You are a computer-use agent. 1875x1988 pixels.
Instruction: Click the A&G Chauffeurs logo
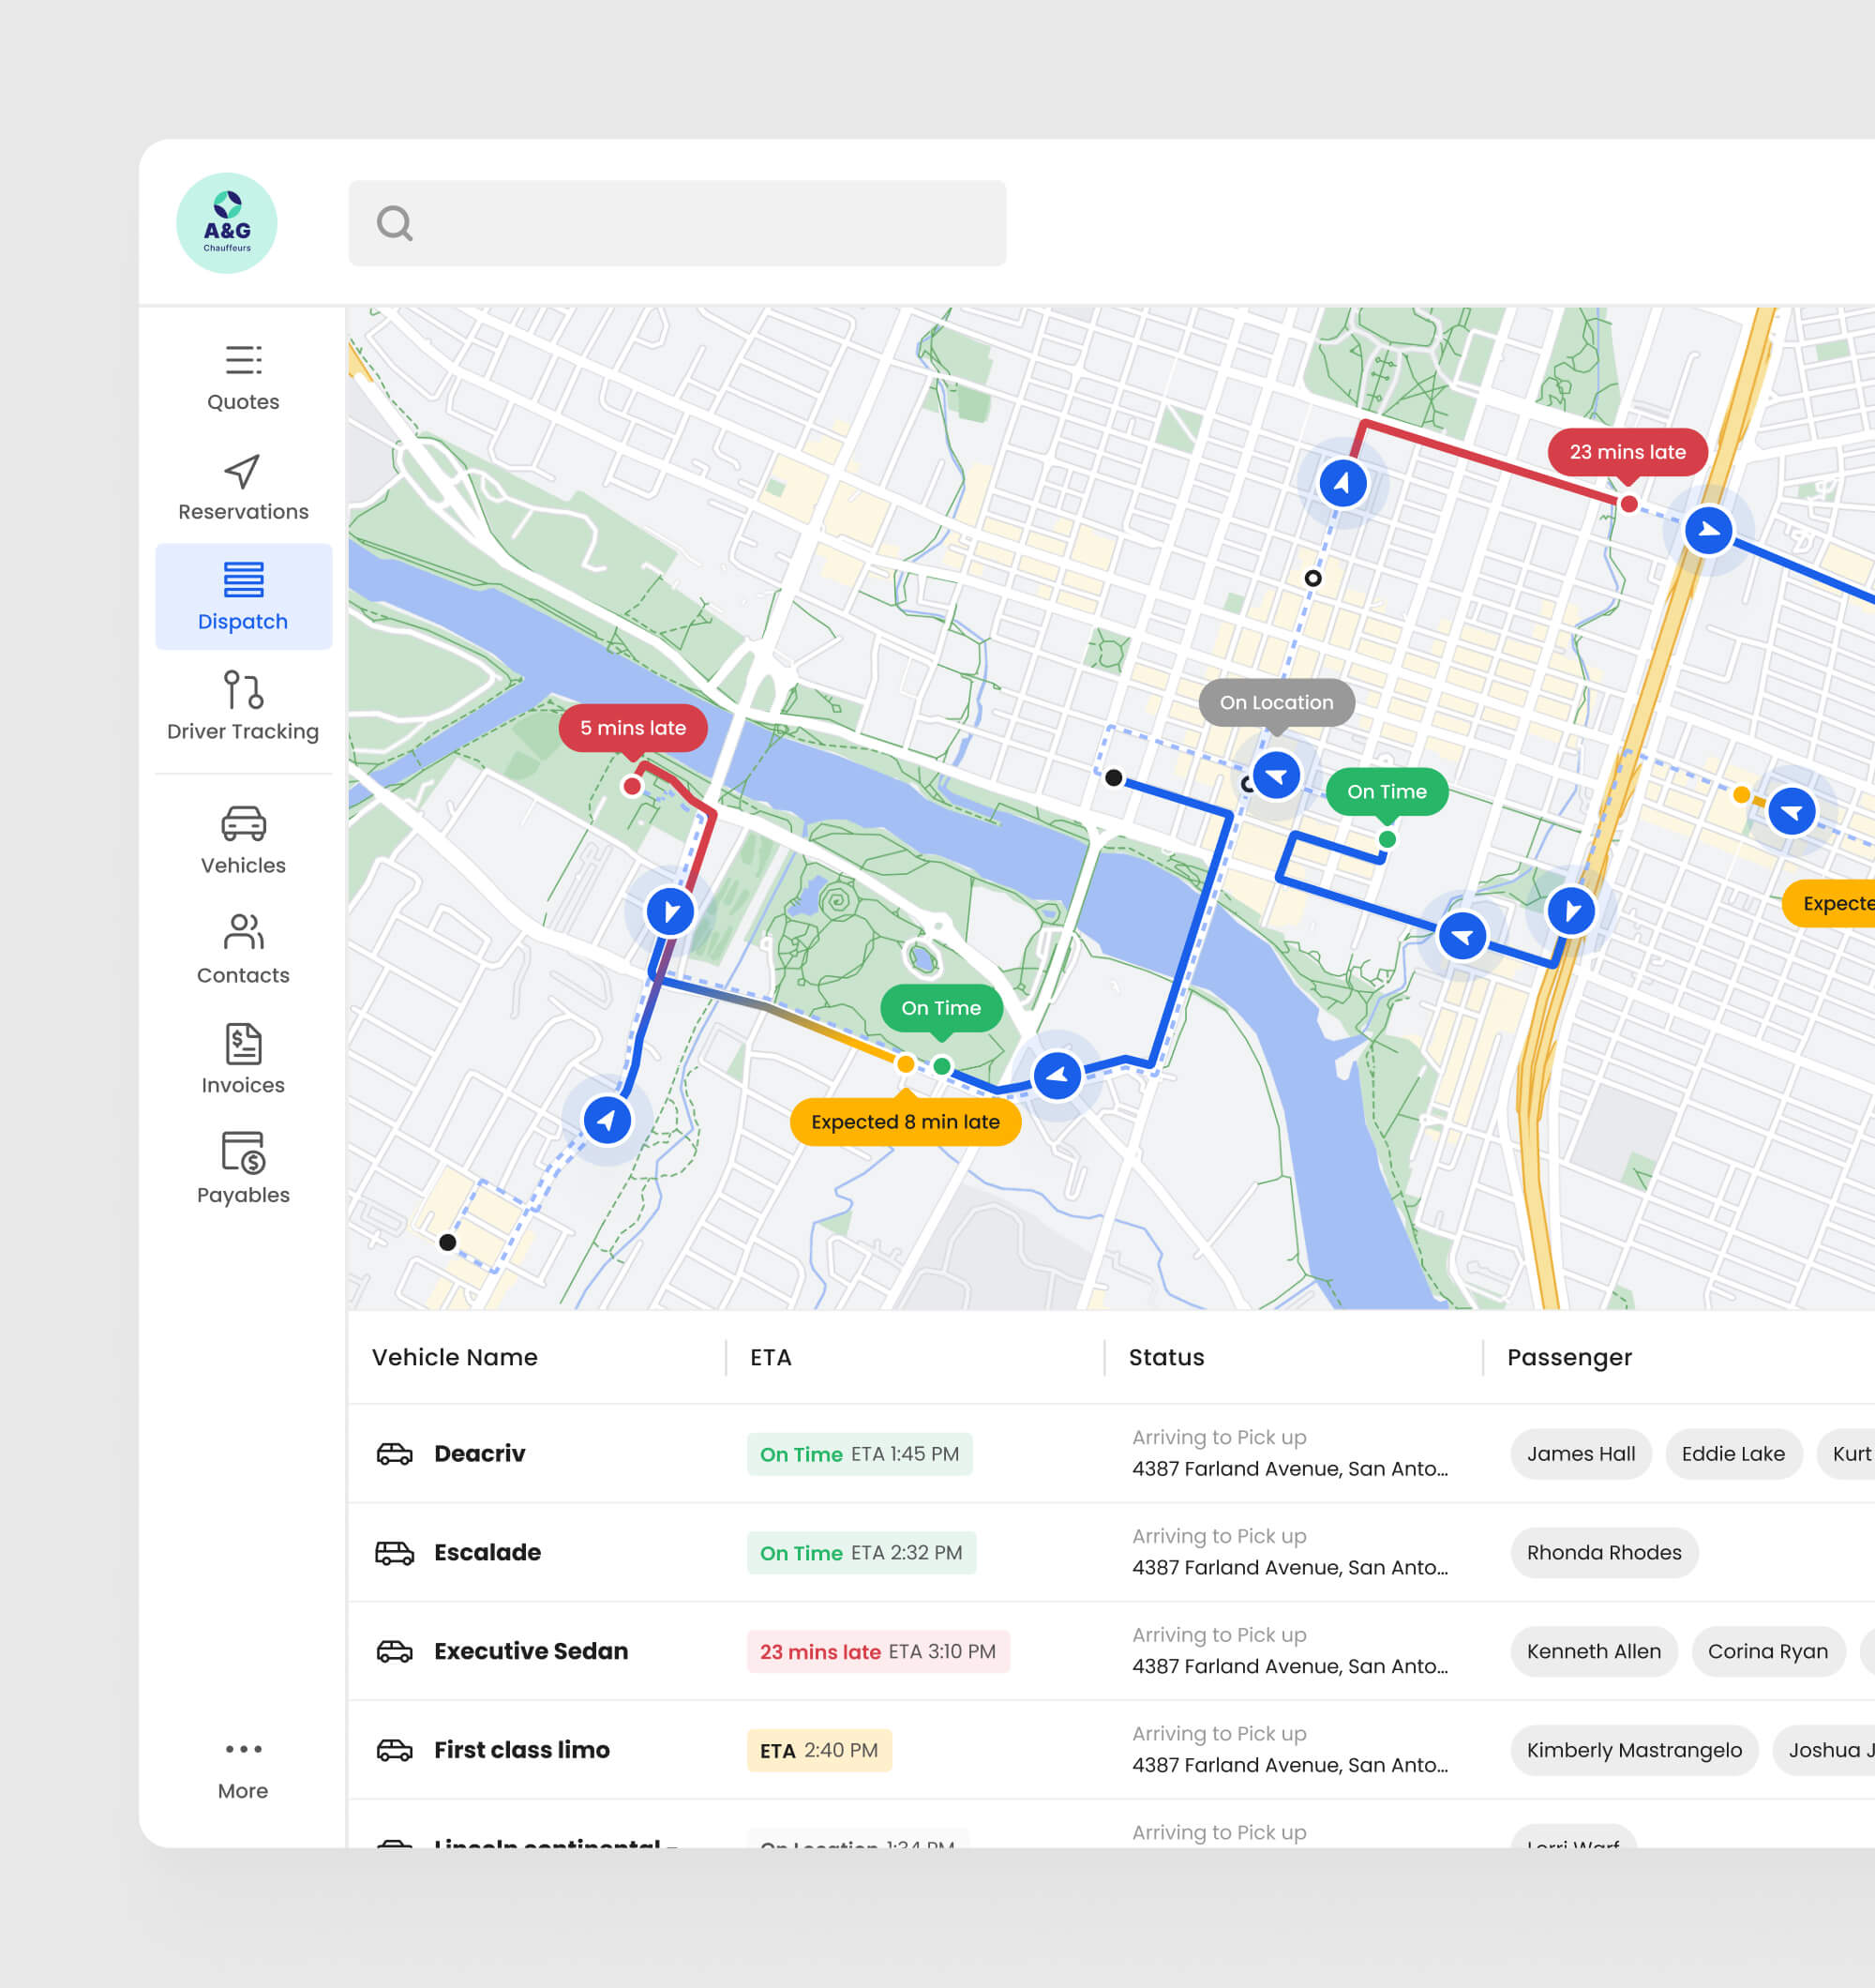click(227, 223)
